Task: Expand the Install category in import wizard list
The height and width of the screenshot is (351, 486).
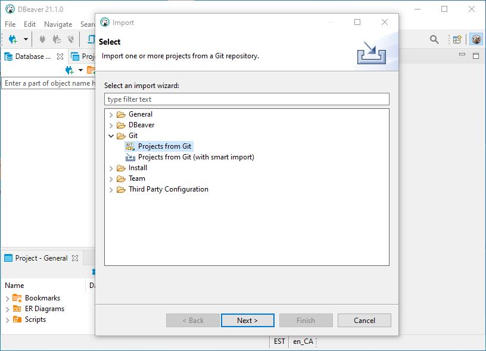Action: pos(111,168)
